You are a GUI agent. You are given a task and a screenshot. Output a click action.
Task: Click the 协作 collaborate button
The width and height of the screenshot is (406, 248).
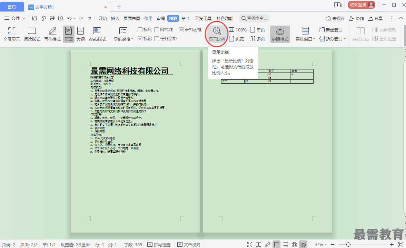pos(357,18)
